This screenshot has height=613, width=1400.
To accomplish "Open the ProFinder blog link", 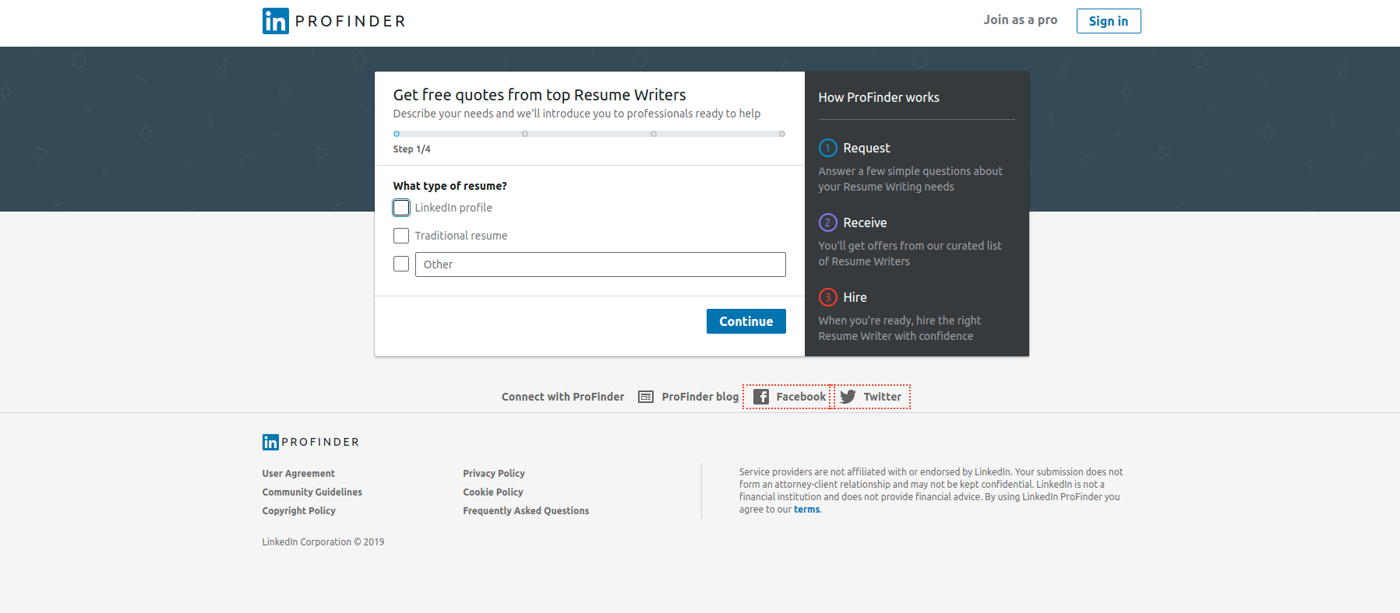I will (x=700, y=397).
